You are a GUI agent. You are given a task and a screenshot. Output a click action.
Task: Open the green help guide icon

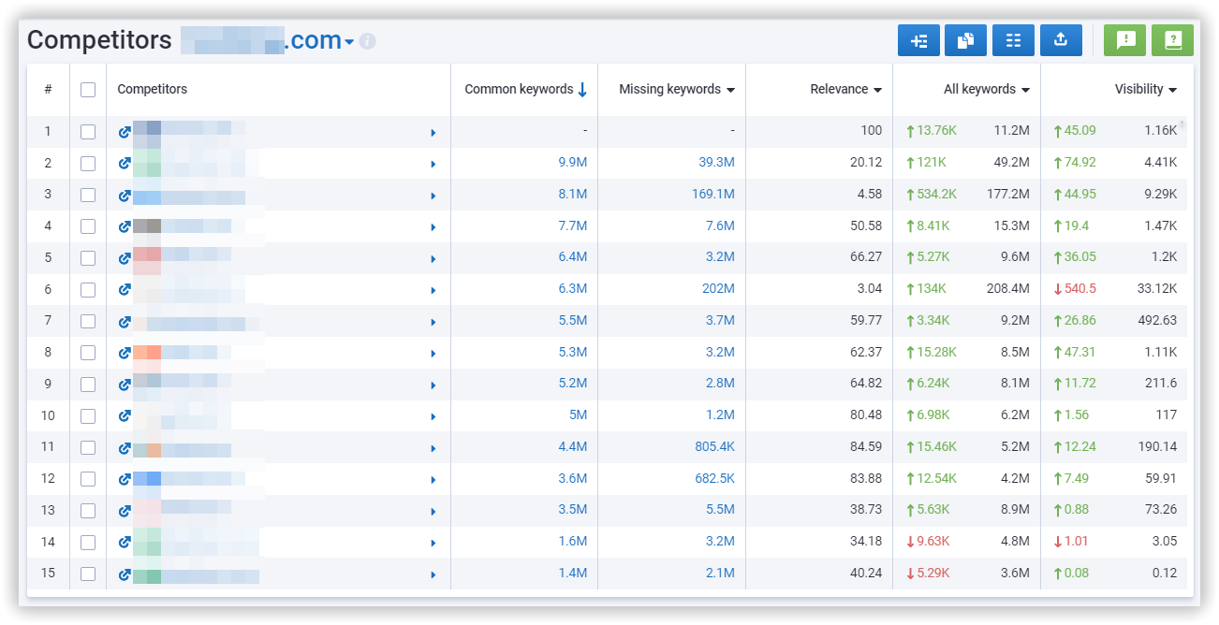tap(1172, 39)
